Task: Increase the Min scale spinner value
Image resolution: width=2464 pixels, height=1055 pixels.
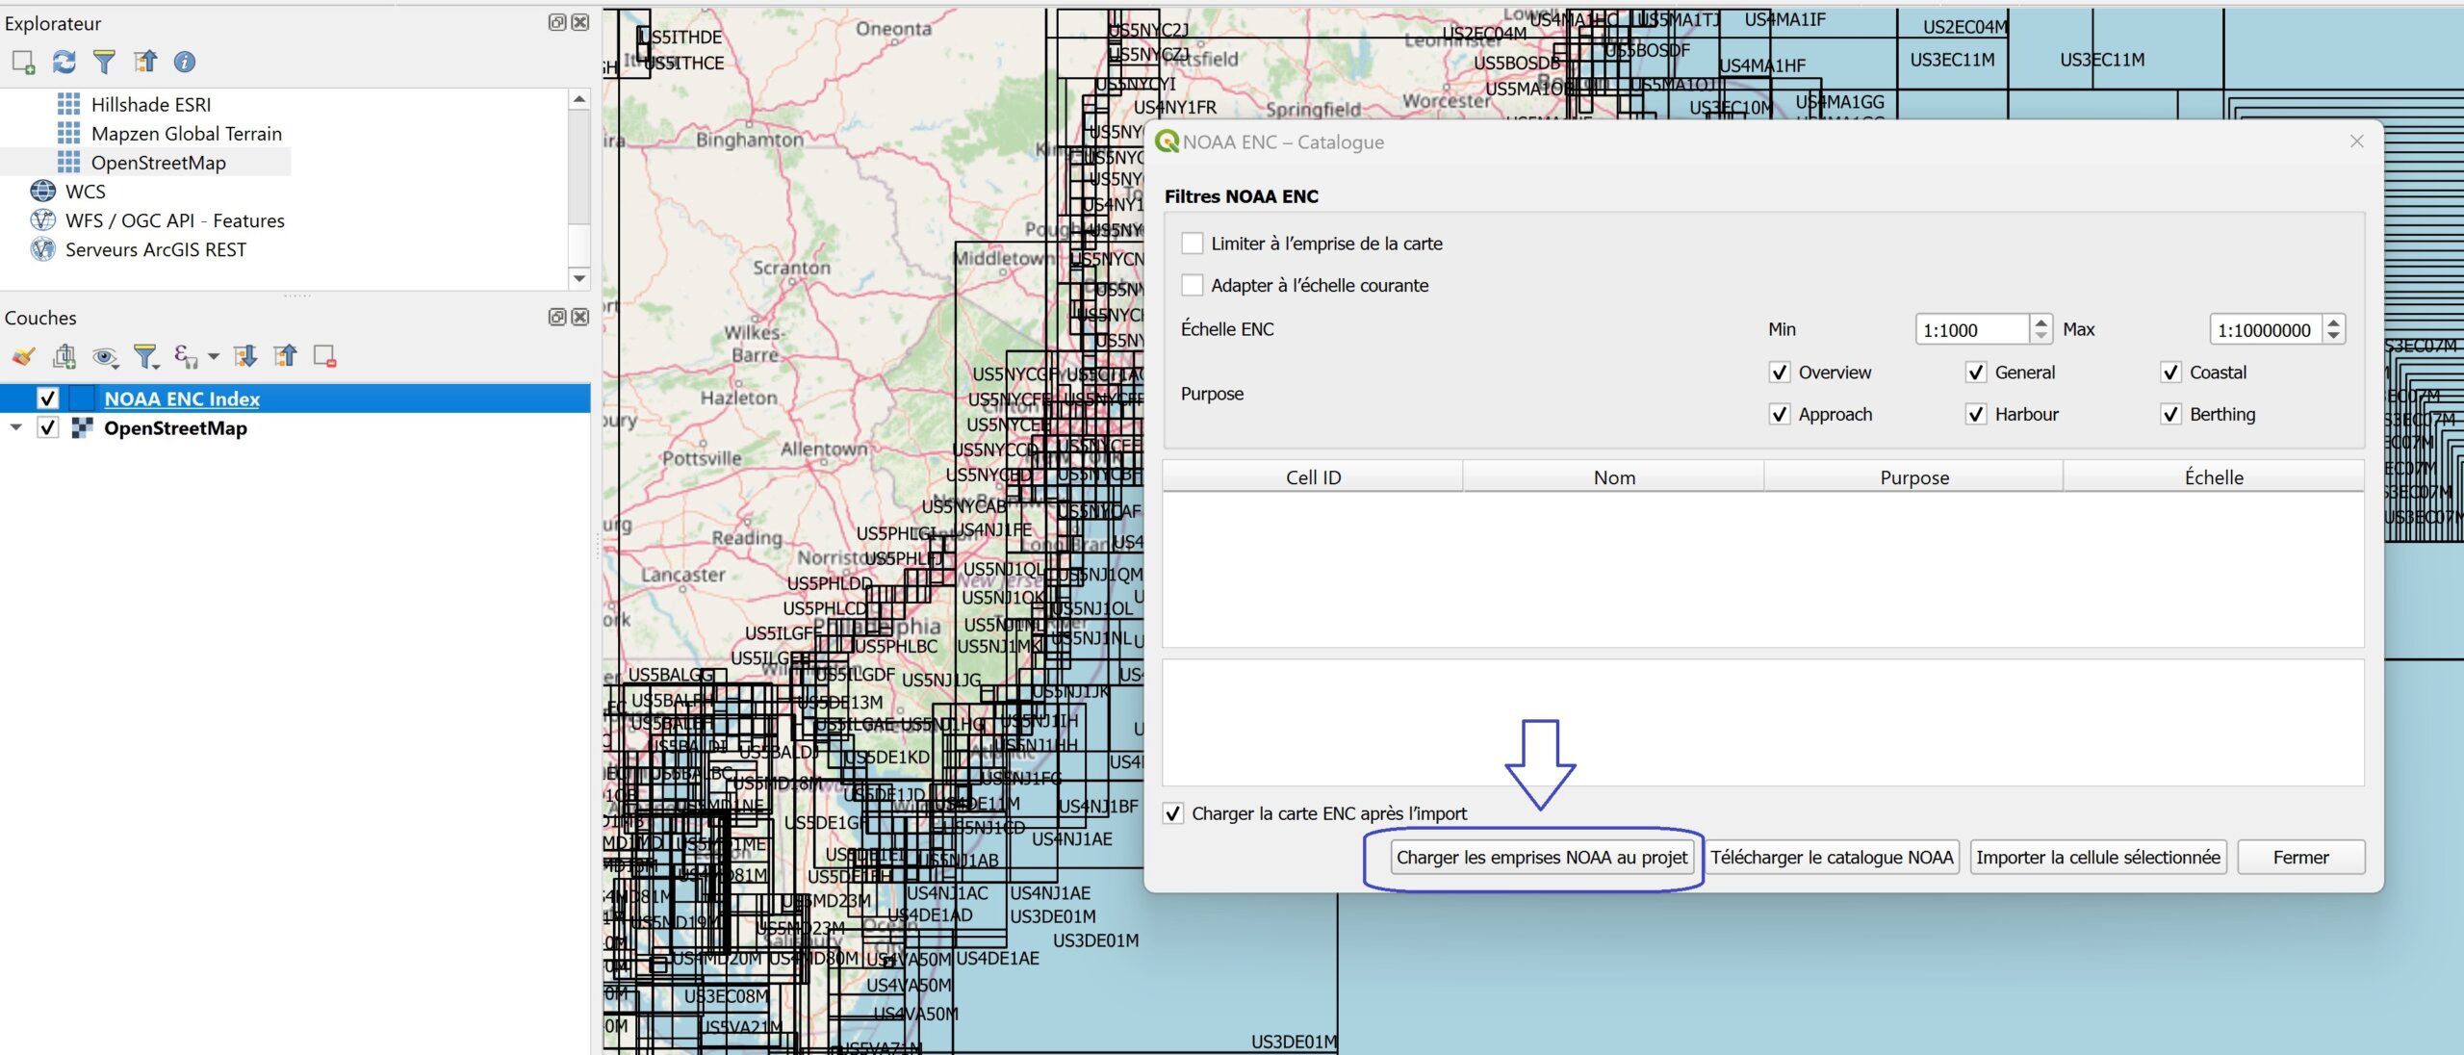Action: click(x=2040, y=322)
